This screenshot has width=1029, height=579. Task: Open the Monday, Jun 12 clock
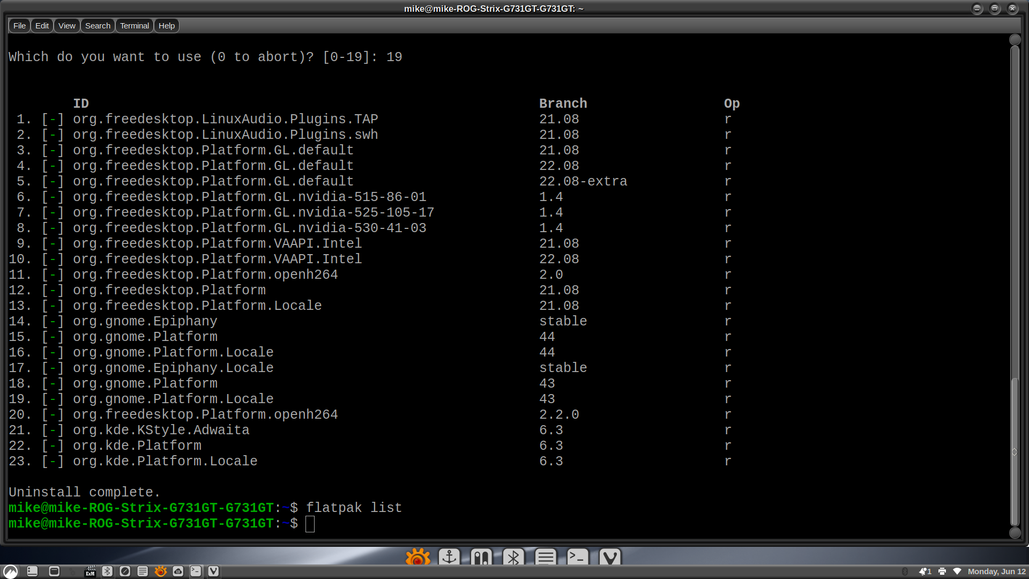(997, 571)
